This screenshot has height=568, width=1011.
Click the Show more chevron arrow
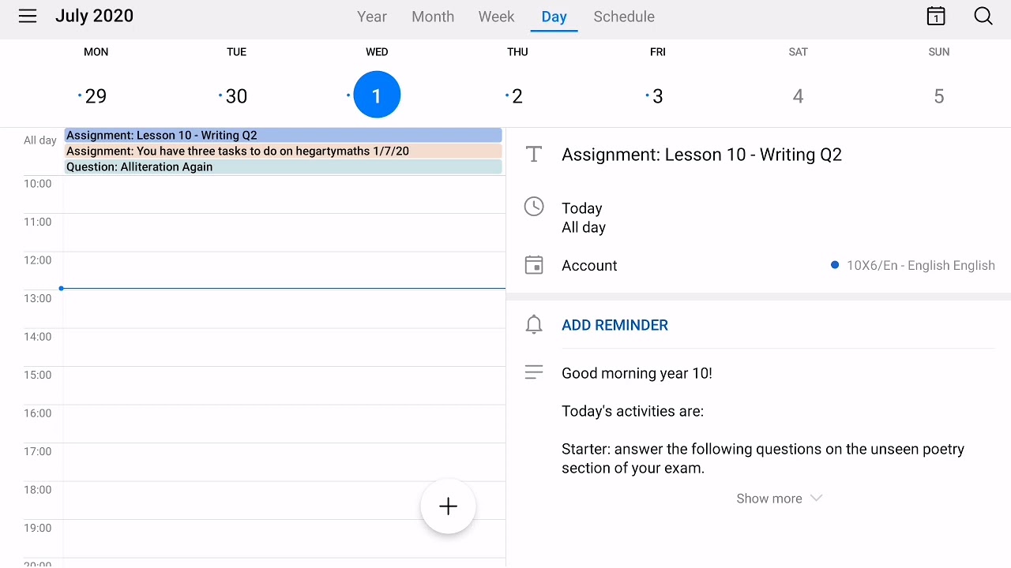(817, 498)
